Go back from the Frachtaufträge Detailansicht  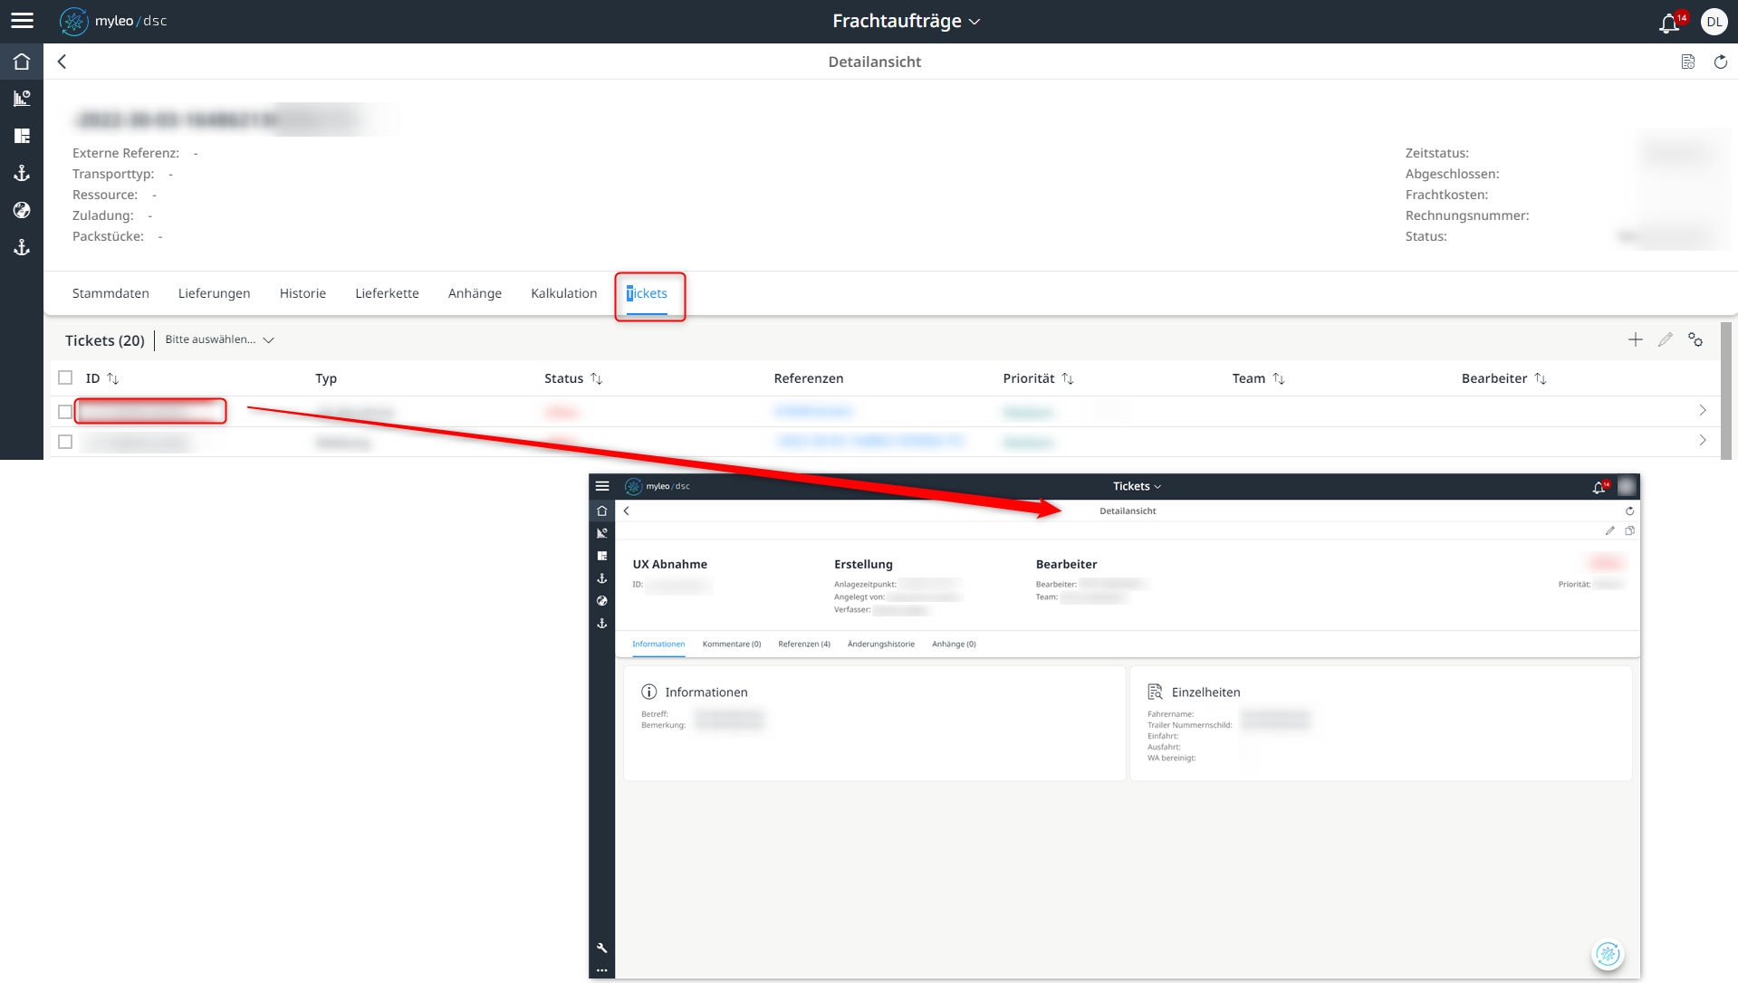pyautogui.click(x=62, y=62)
